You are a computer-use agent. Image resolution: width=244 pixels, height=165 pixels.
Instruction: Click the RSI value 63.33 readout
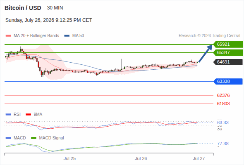[223, 123]
